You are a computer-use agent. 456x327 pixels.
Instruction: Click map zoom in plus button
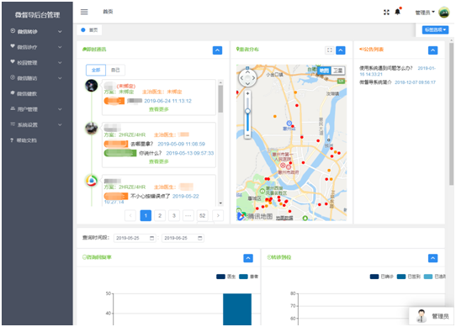[x=247, y=93]
